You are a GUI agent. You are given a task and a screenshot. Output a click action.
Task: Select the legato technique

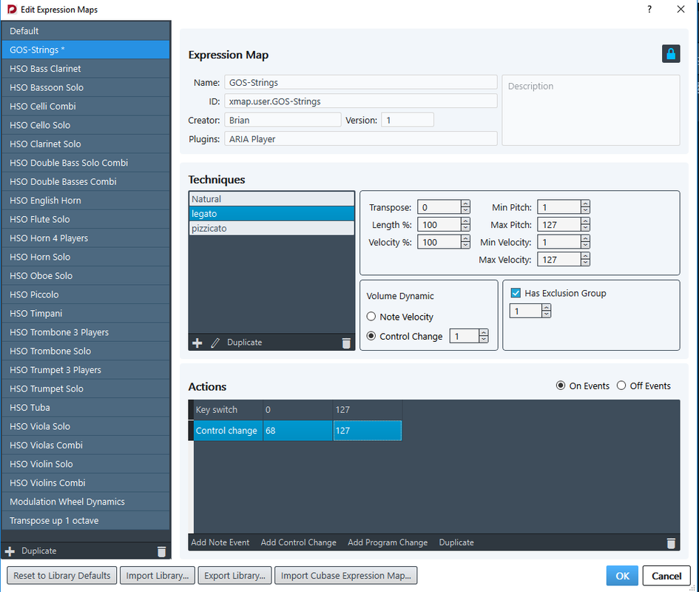pos(271,213)
